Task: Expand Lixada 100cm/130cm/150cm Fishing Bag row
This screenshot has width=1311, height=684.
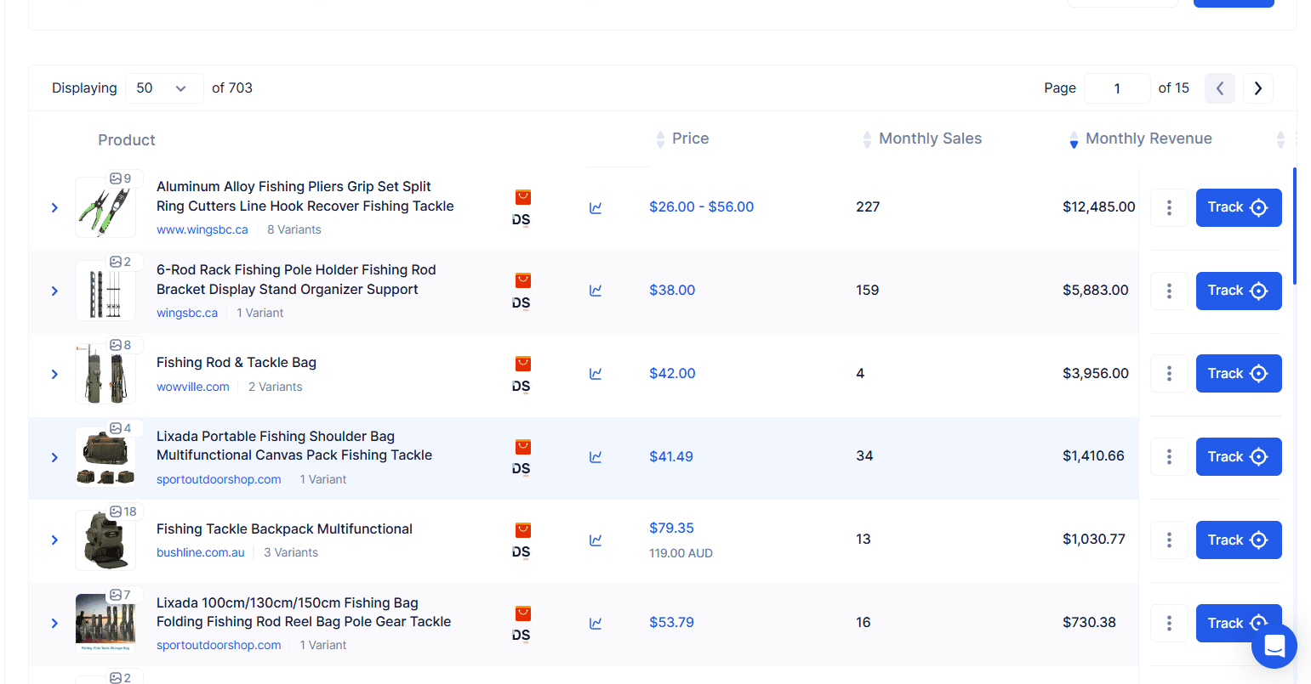Action: [x=54, y=624]
